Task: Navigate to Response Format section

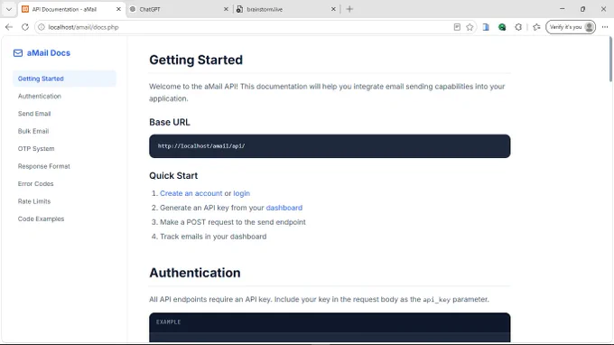Action: pyautogui.click(x=44, y=166)
